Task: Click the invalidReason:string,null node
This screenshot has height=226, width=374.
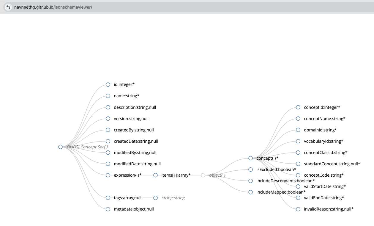Action: (x=298, y=209)
